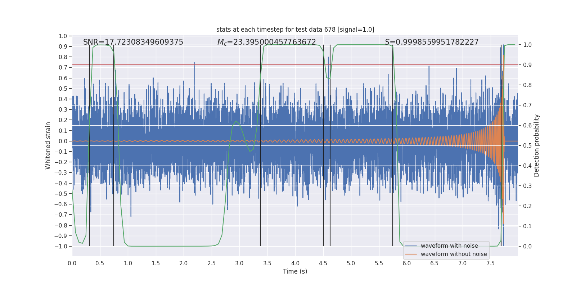576x288 pixels.
Task: Pick the 0.5 tick on the Whitened strain axis
Action: (x=63, y=89)
